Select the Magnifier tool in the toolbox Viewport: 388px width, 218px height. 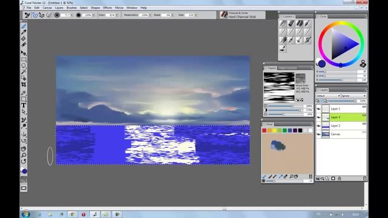coord(24,155)
